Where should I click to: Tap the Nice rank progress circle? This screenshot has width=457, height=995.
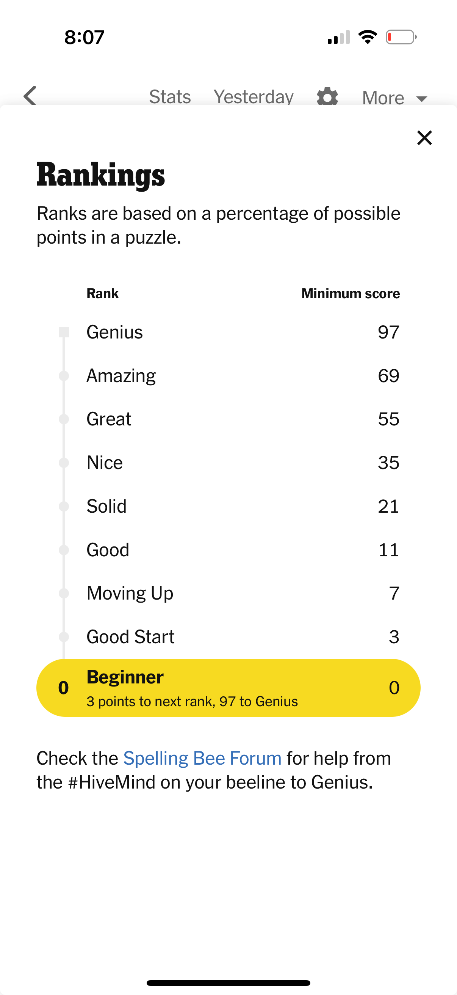(x=64, y=462)
